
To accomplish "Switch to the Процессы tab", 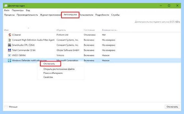I will (x=10, y=15).
